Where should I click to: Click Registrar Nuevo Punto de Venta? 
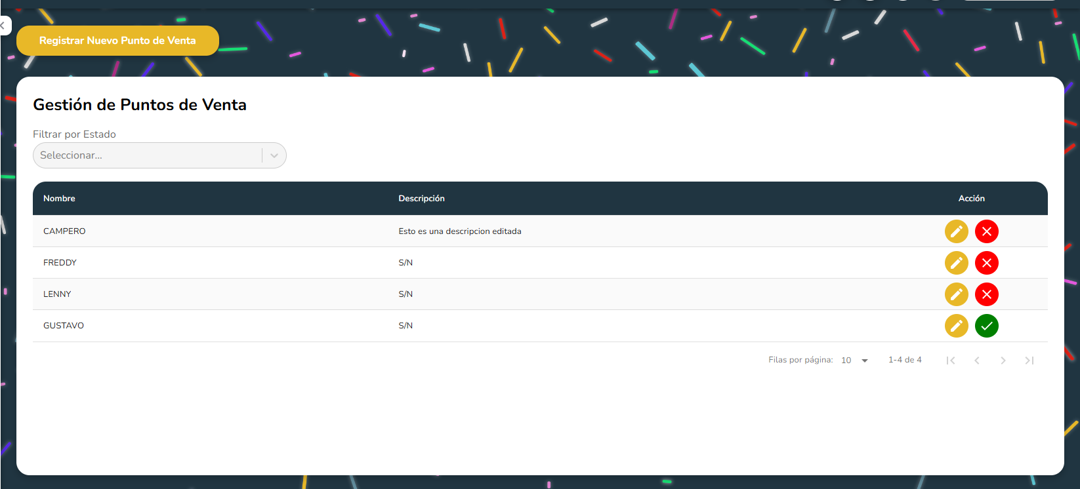(x=117, y=41)
